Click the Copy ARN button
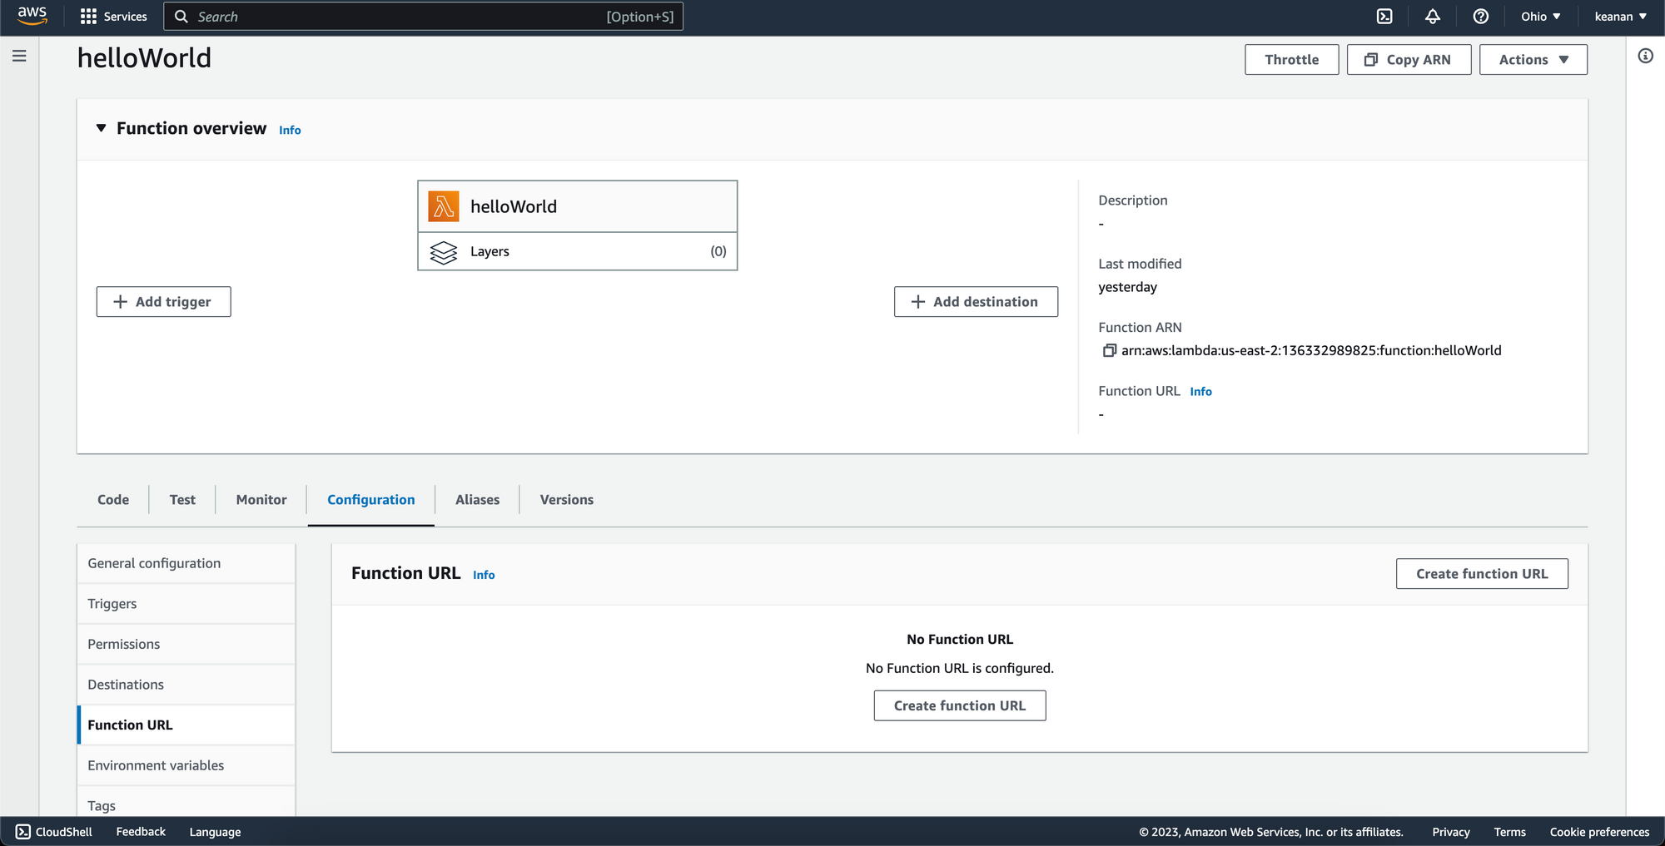 [x=1409, y=59]
